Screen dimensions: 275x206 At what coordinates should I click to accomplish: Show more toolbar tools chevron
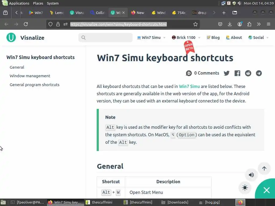click(x=259, y=24)
